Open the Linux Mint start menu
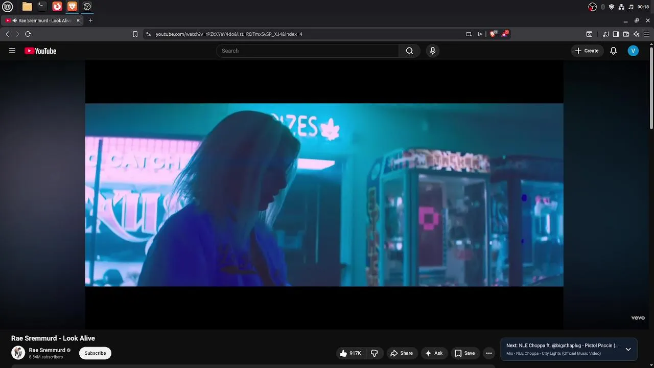 pos(8,7)
